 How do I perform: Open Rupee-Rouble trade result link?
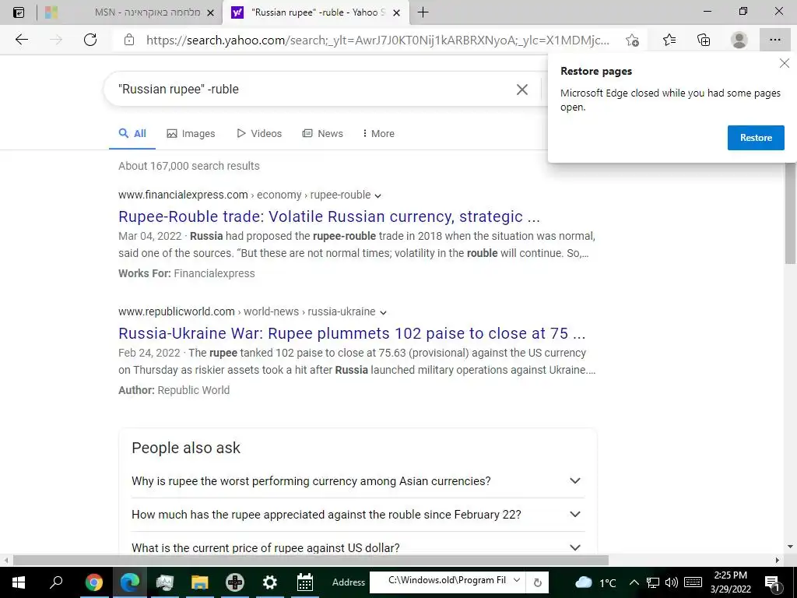click(329, 216)
